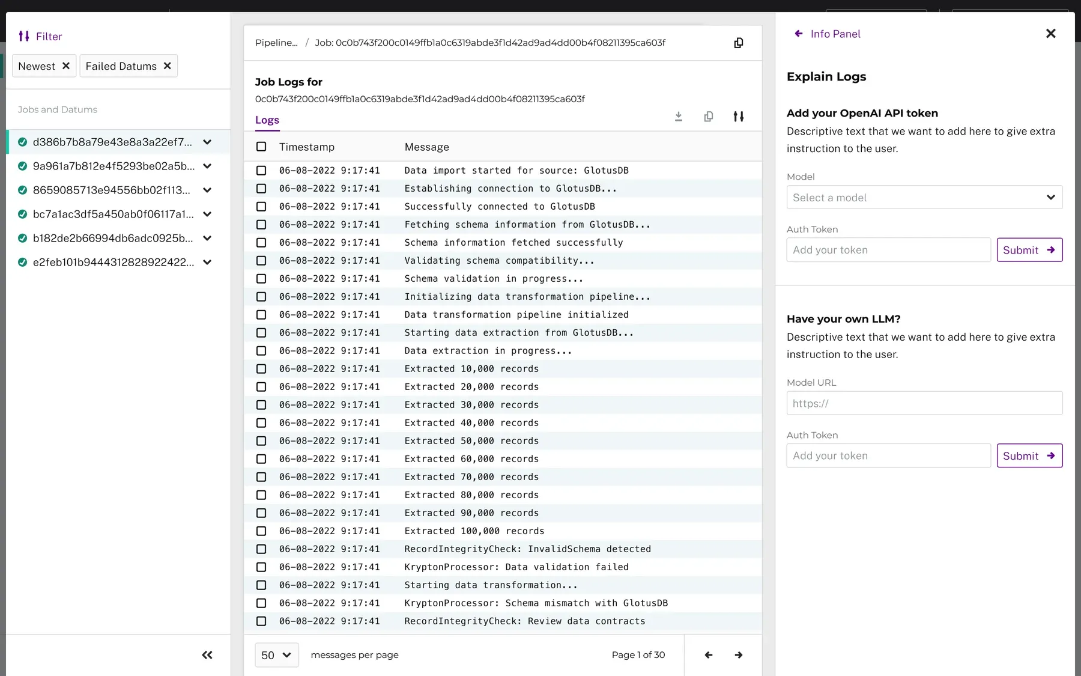This screenshot has height=676, width=1081.
Task: Click status icon of job 8659085713e9
Action: point(22,190)
